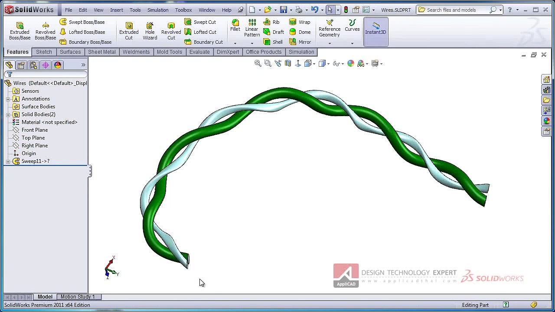Click the Save icon in toolbar
555x312 pixels.
(x=283, y=10)
